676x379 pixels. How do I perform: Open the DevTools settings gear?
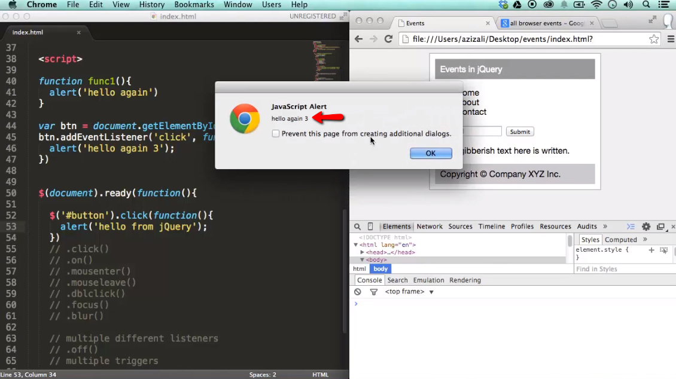coord(645,227)
